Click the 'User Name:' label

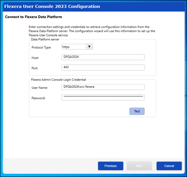[x=40, y=88]
